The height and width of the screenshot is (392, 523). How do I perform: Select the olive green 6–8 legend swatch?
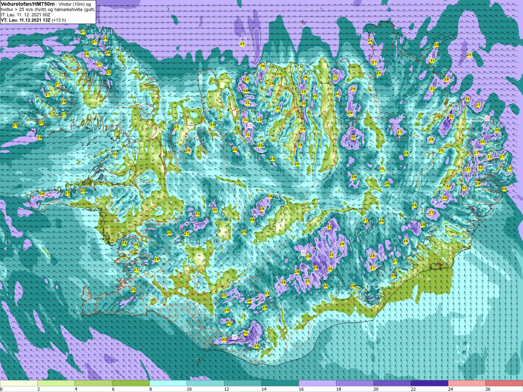click(131, 383)
